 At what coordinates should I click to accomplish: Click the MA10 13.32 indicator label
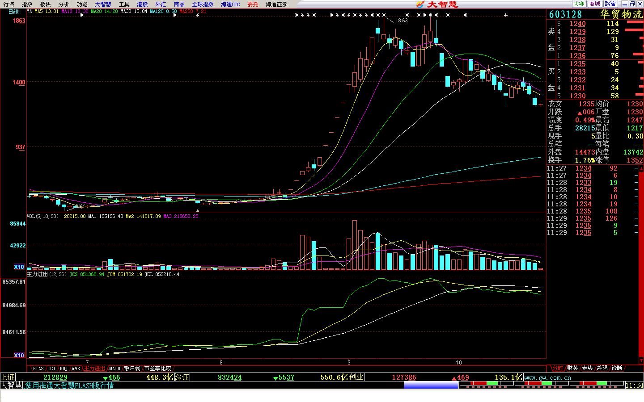point(75,12)
